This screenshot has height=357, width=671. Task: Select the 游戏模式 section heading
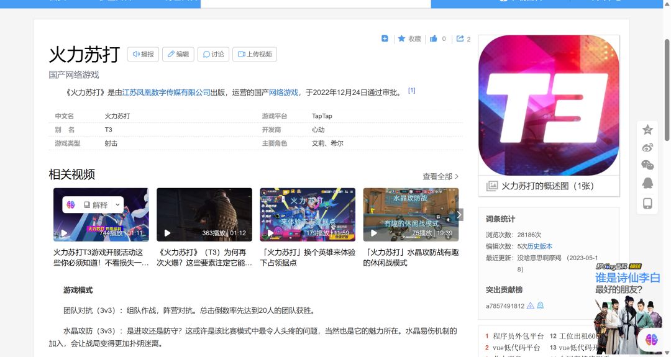pyautogui.click(x=78, y=291)
